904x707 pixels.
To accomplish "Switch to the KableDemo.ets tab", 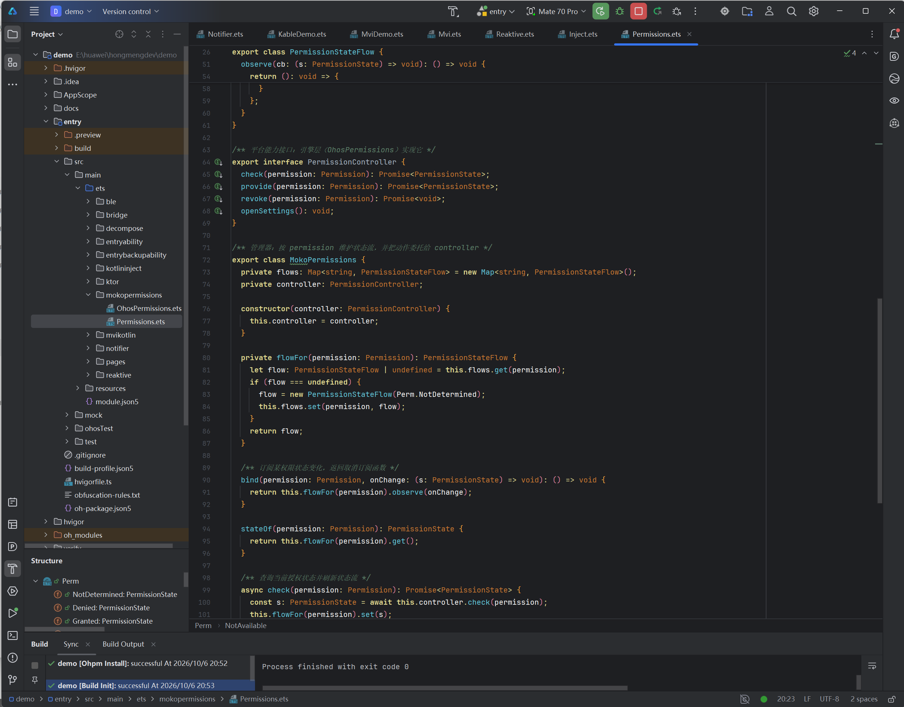I will pyautogui.click(x=297, y=34).
